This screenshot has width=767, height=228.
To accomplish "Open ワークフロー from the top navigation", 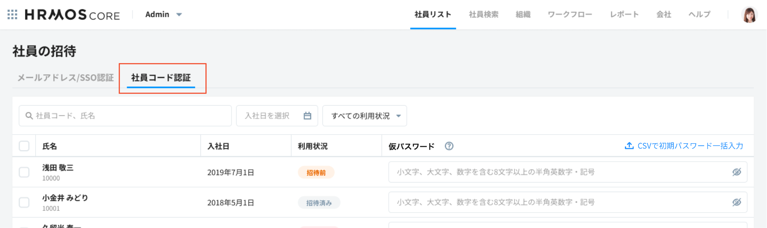I will tap(570, 15).
